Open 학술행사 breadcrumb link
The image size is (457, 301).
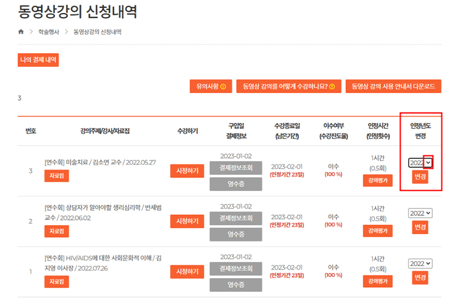(50, 32)
